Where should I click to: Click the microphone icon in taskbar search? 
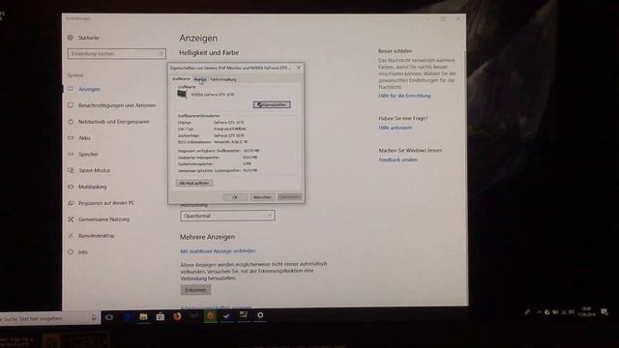pos(94,317)
